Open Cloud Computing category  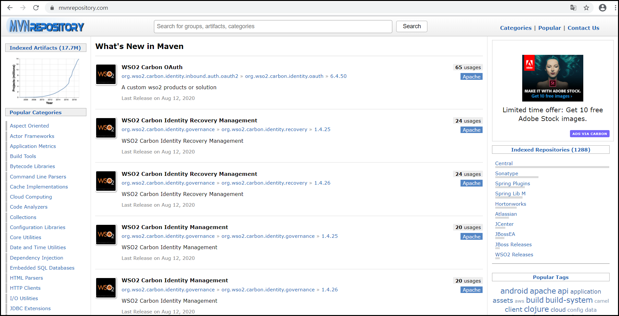(31, 197)
